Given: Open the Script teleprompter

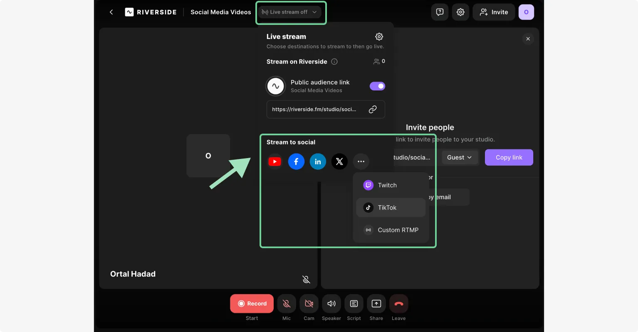Looking at the screenshot, I should pos(354,303).
